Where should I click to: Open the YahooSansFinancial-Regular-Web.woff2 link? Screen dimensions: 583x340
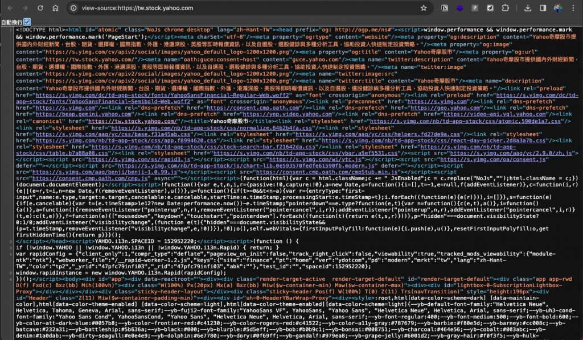162,95
